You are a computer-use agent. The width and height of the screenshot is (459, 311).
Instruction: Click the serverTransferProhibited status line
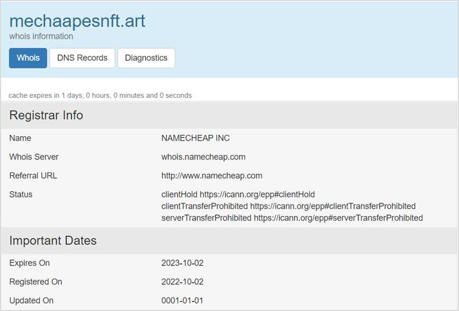coord(292,218)
